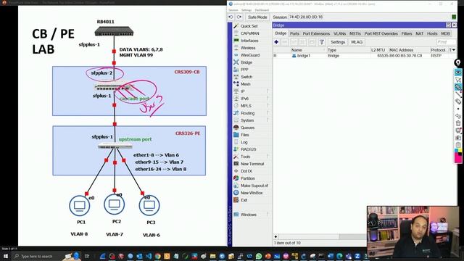Switch to the MSTIs tab
464x261 pixels.
[x=355, y=34]
